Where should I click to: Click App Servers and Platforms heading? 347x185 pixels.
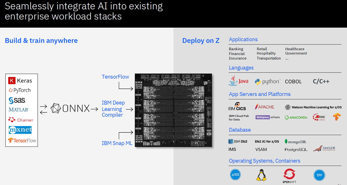260,94
